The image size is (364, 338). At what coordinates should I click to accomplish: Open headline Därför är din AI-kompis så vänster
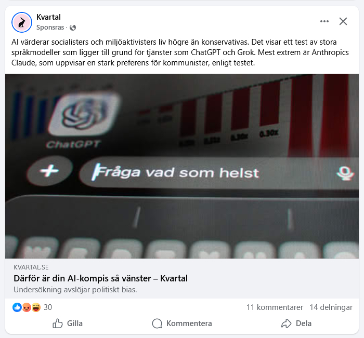(x=100, y=278)
